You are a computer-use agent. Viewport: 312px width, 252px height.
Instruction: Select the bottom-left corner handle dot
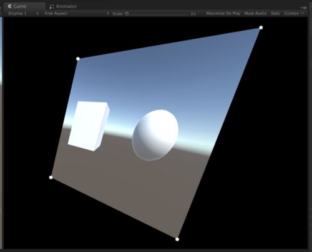coord(51,178)
